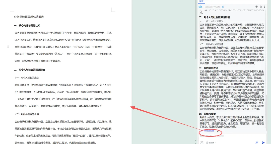Image resolution: width=271 pixels, height=144 pixels.
Task: Expand the 智能体 dropdown
Action: tap(211, 142)
